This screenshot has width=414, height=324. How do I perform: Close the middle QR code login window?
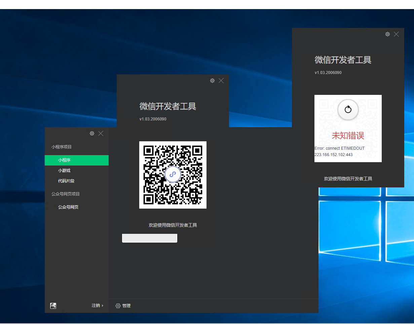pyautogui.click(x=221, y=81)
